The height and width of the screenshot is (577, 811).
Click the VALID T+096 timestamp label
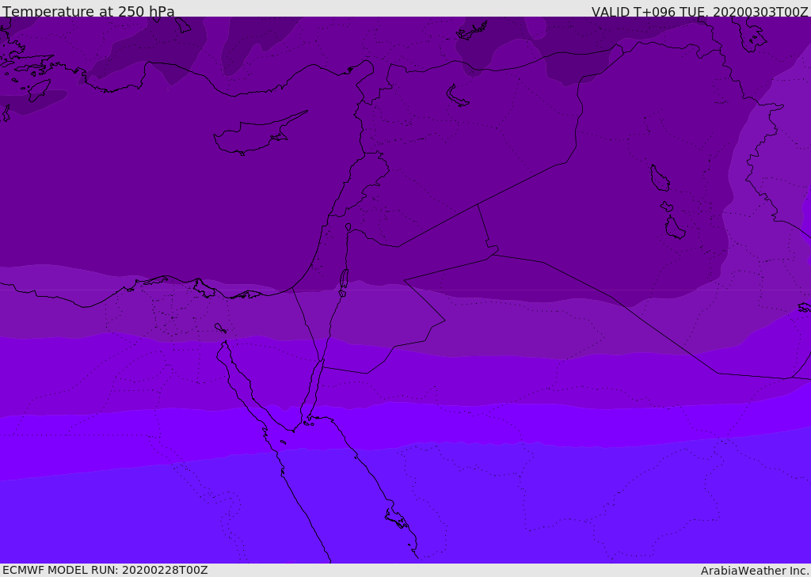[x=700, y=12]
